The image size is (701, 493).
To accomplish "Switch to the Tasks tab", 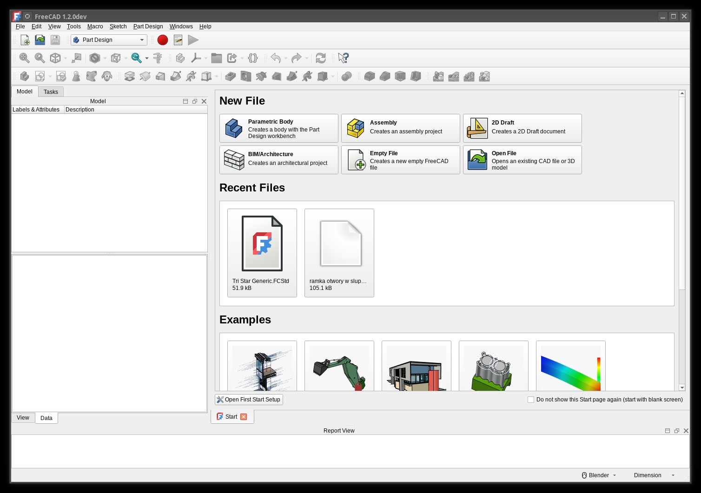I will click(x=51, y=92).
